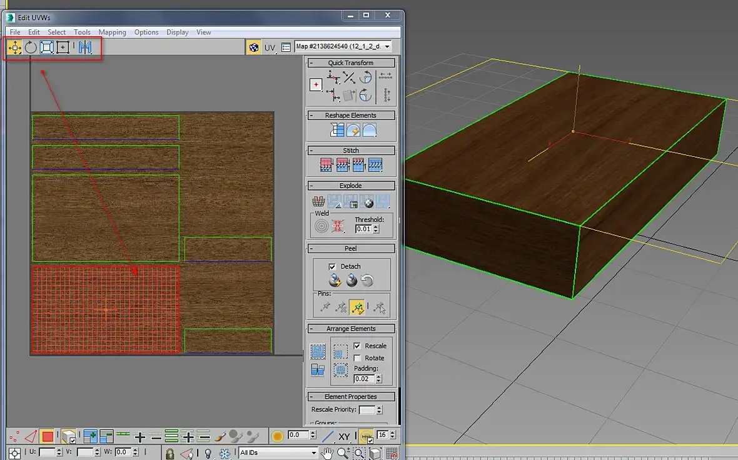Switch to Polygon sub-object selection mode
Screen dimensions: 738x460
(48, 436)
